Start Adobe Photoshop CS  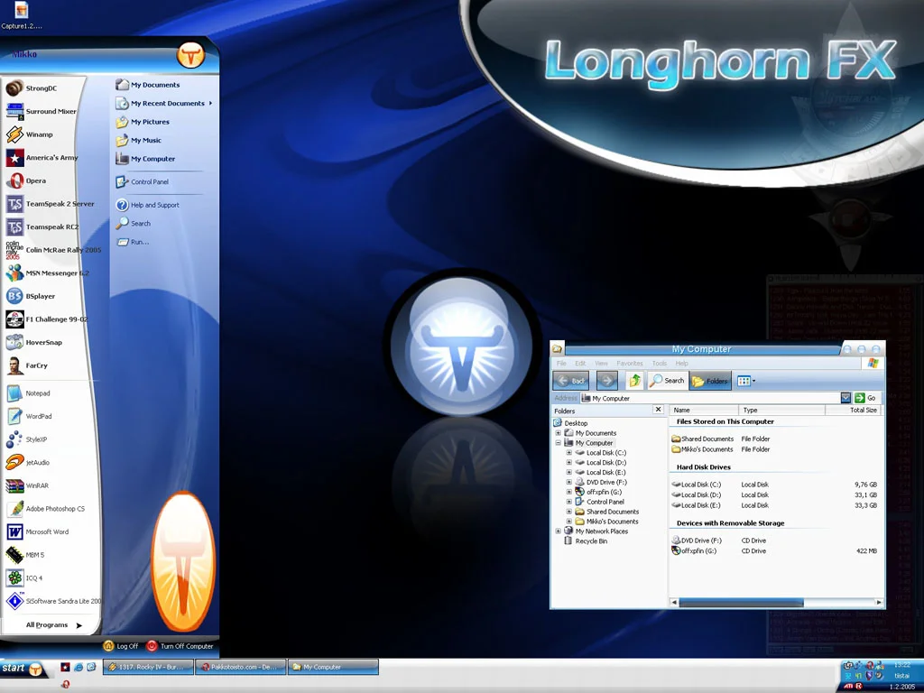pyautogui.click(x=53, y=509)
